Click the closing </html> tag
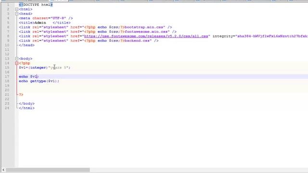Image resolution: width=308 pixels, height=173 pixels. [27, 108]
